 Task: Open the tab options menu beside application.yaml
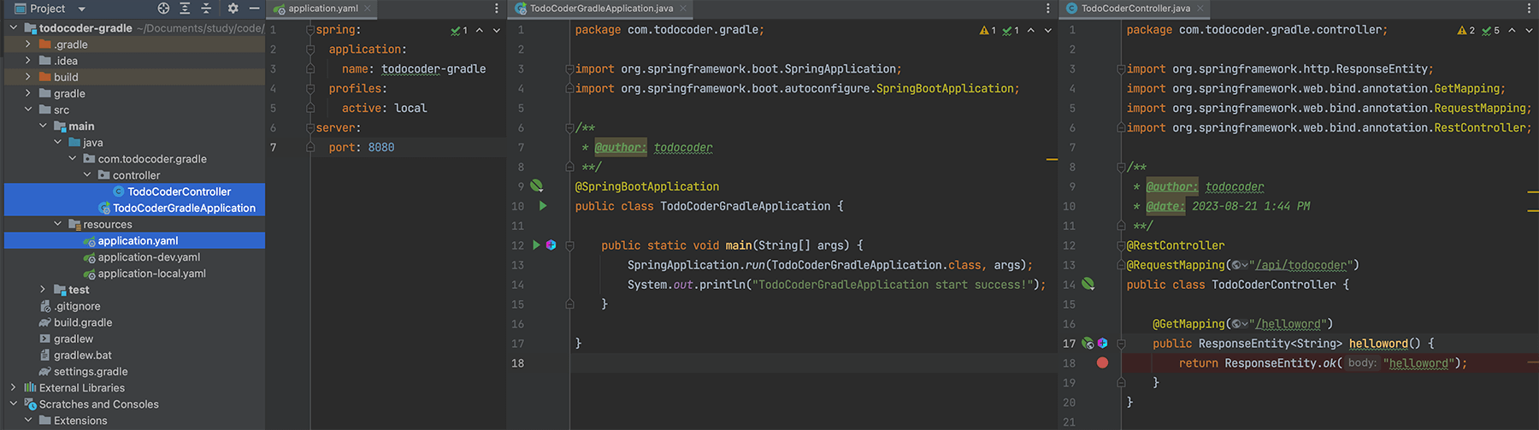(497, 9)
